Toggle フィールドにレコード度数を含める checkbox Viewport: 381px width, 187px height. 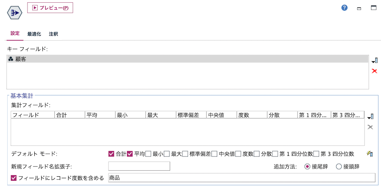(x=14, y=178)
